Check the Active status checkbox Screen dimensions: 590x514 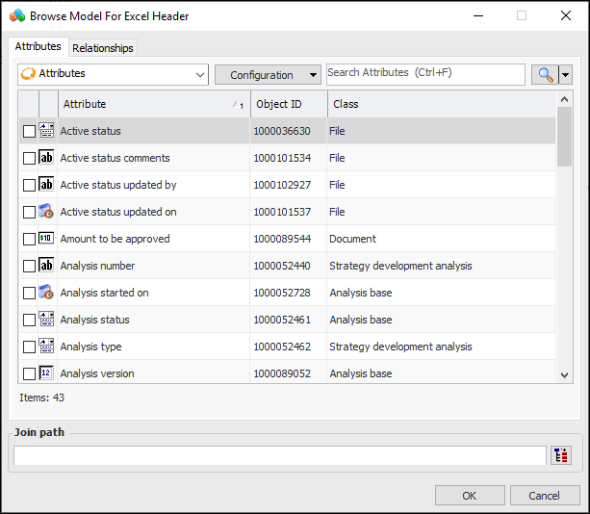tap(29, 131)
